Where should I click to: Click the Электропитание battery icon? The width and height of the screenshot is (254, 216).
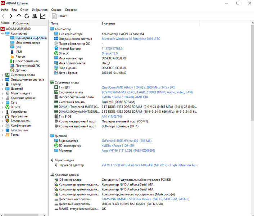pyautogui.click(x=12, y=61)
